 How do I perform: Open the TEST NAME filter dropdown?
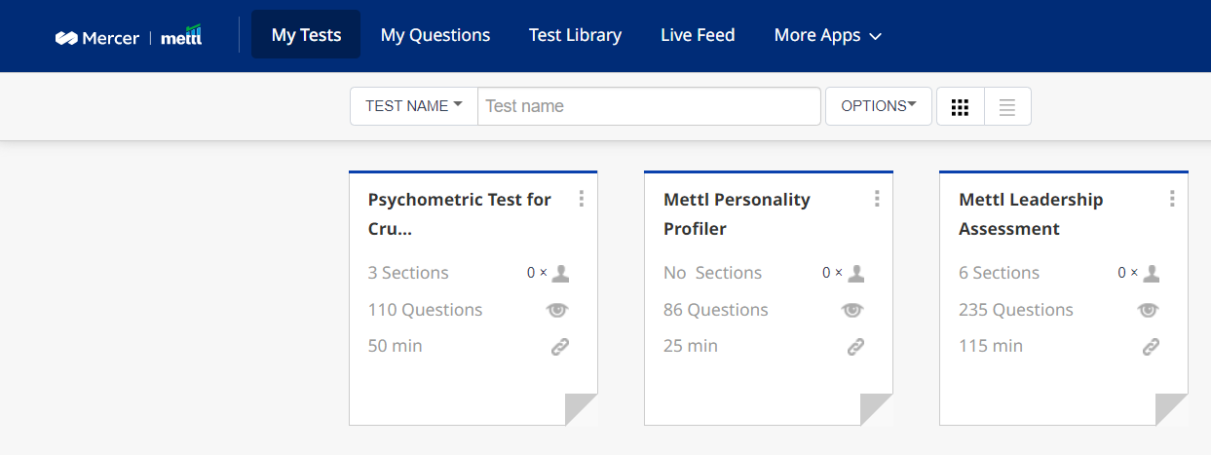(x=414, y=106)
